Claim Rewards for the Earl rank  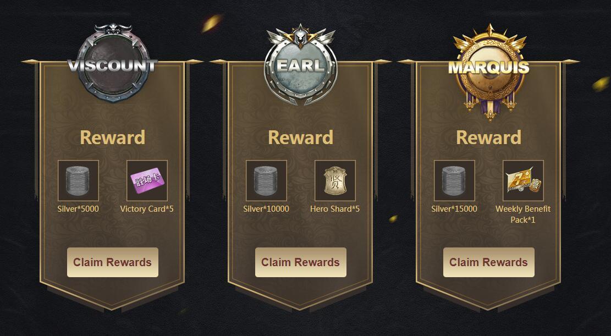tap(300, 262)
